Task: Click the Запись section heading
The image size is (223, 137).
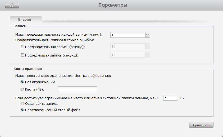Action: pos(20,26)
